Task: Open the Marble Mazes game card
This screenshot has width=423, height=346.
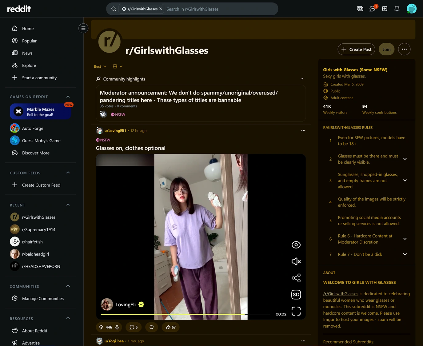Action: (41, 111)
